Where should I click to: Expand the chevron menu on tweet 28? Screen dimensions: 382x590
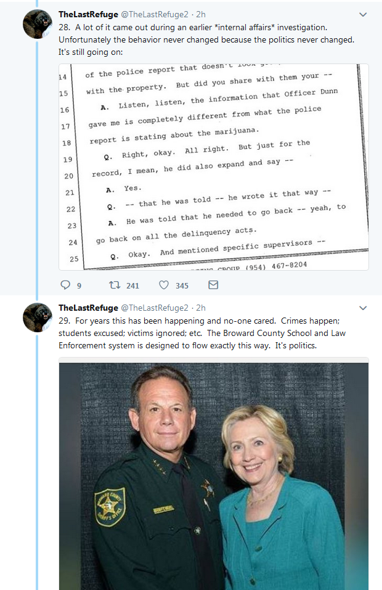click(363, 15)
